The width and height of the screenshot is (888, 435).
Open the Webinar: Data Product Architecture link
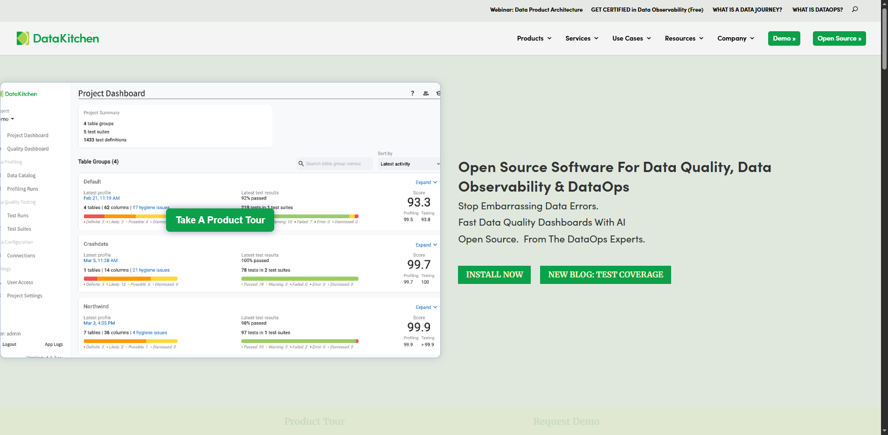(x=536, y=9)
